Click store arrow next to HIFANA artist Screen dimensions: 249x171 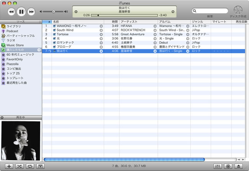point(155,26)
